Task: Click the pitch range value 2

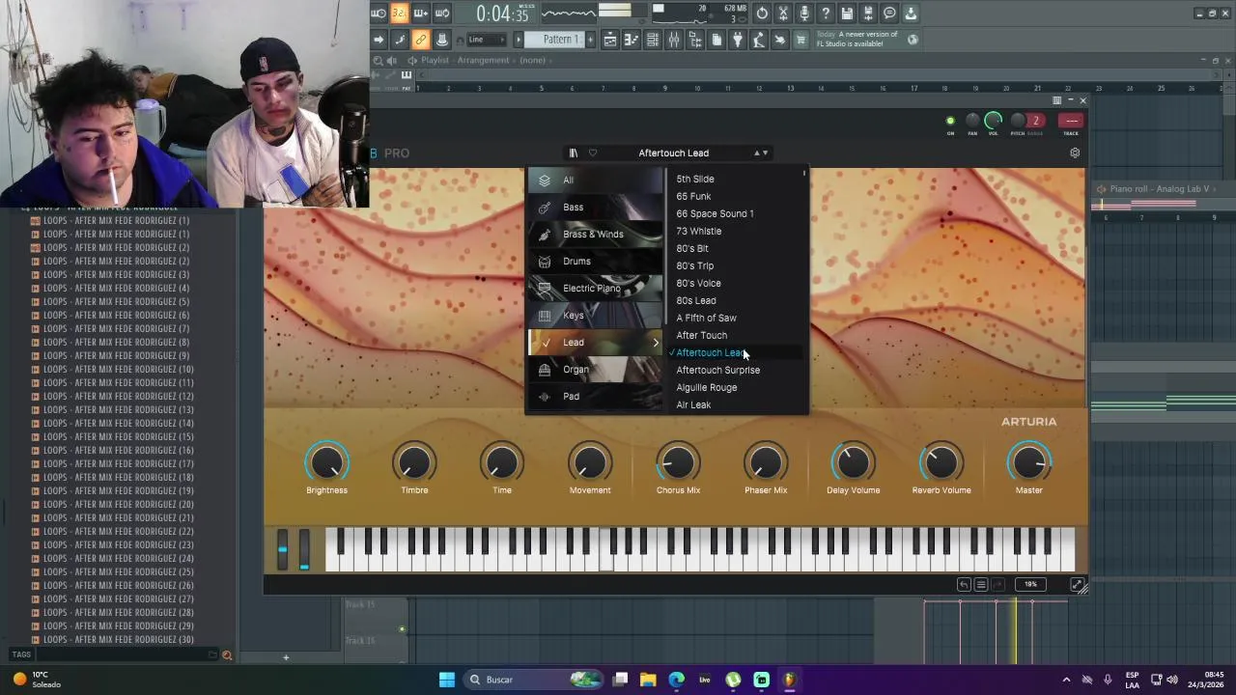Action: tap(1035, 121)
